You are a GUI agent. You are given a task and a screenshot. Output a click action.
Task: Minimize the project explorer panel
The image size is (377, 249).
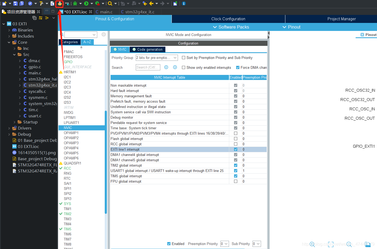(x=47, y=11)
